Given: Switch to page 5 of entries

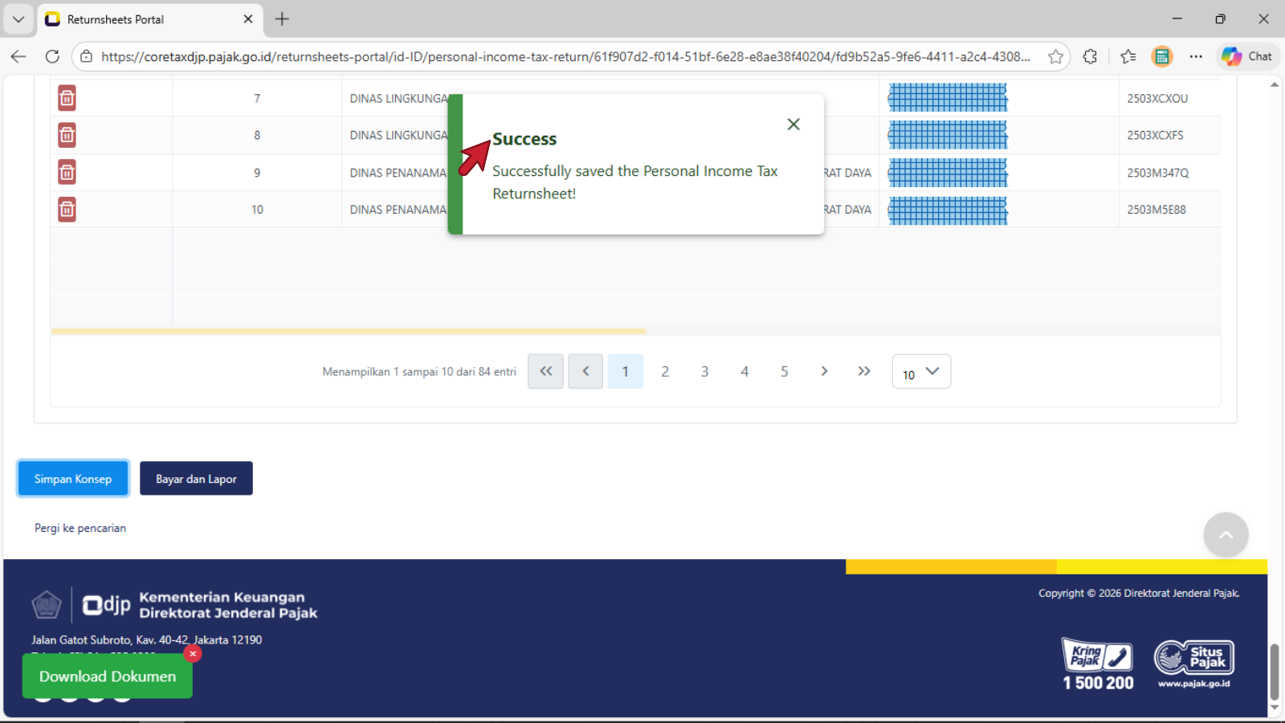Looking at the screenshot, I should tap(784, 371).
